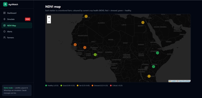Image resolution: width=202 pixels, height=98 pixels.
Task: Click the AgriWatch brand name text
Action: (13, 5)
